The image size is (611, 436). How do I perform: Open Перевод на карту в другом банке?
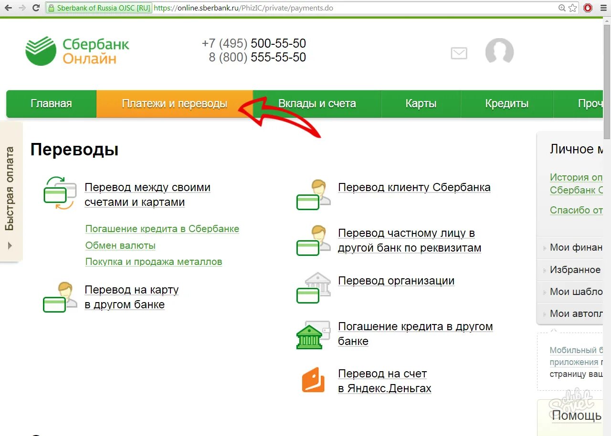[x=132, y=297]
